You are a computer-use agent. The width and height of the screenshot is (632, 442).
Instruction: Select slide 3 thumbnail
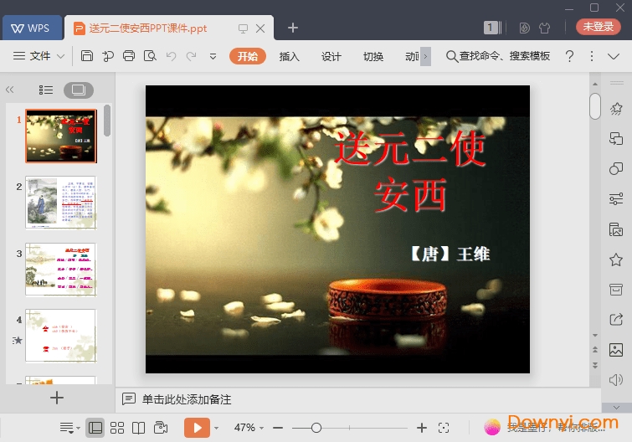click(x=61, y=270)
